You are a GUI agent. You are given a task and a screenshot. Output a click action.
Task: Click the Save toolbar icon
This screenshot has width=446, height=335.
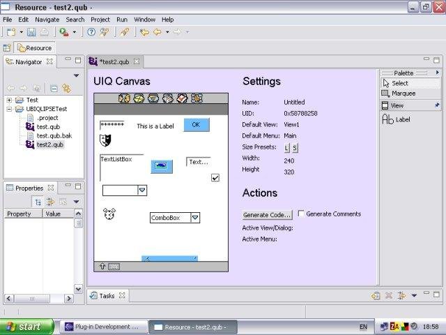pos(31,32)
